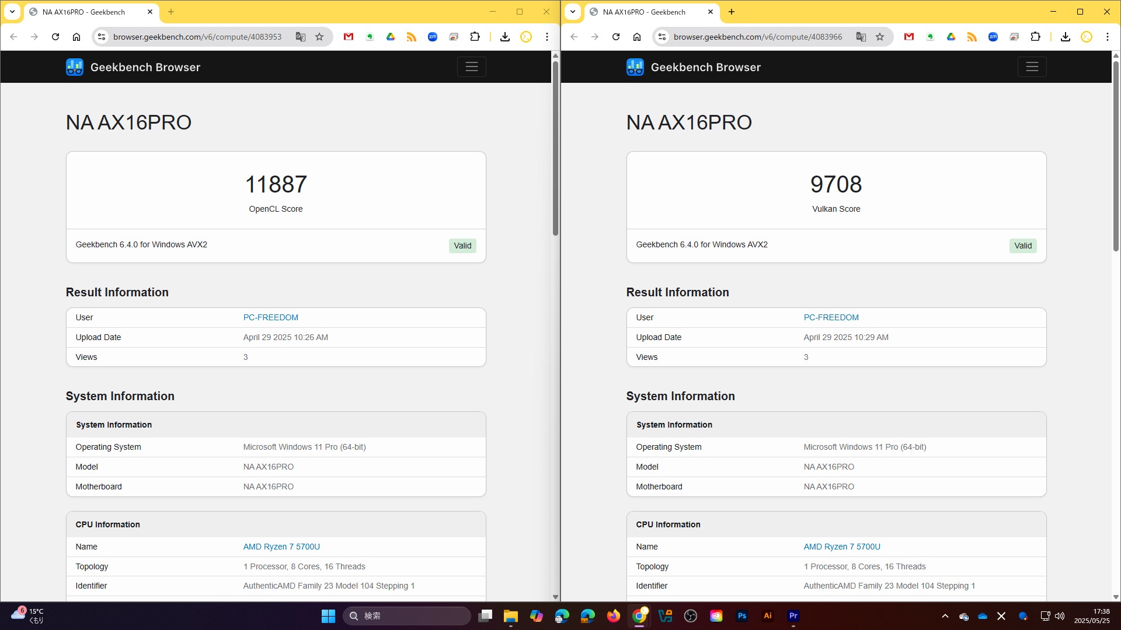This screenshot has height=630, width=1121.
Task: Select the NA AX16PRO tab in left window
Action: [x=85, y=12]
